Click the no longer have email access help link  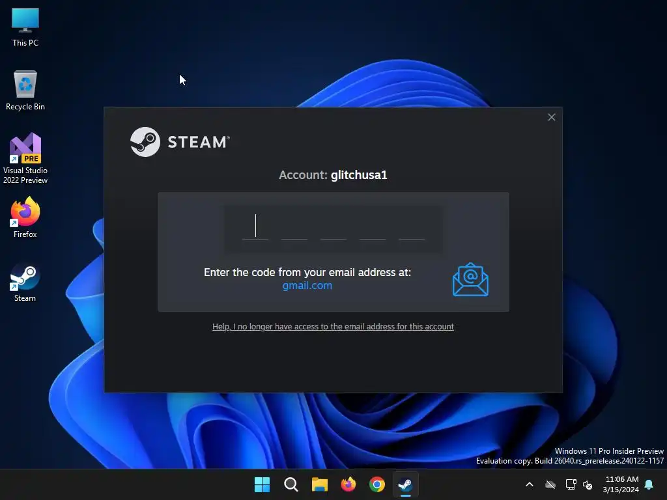(333, 327)
